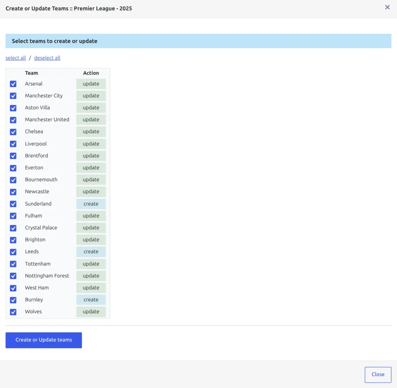The image size is (397, 388).
Task: Click Wolves' update action label
Action: tap(91, 312)
